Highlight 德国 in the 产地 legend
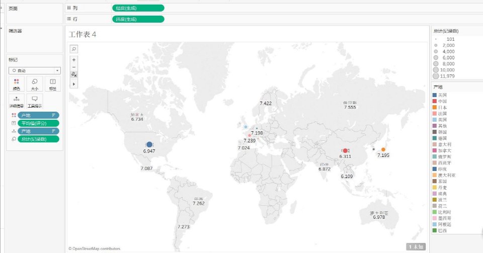The height and width of the screenshot is (253, 483). [x=442, y=138]
